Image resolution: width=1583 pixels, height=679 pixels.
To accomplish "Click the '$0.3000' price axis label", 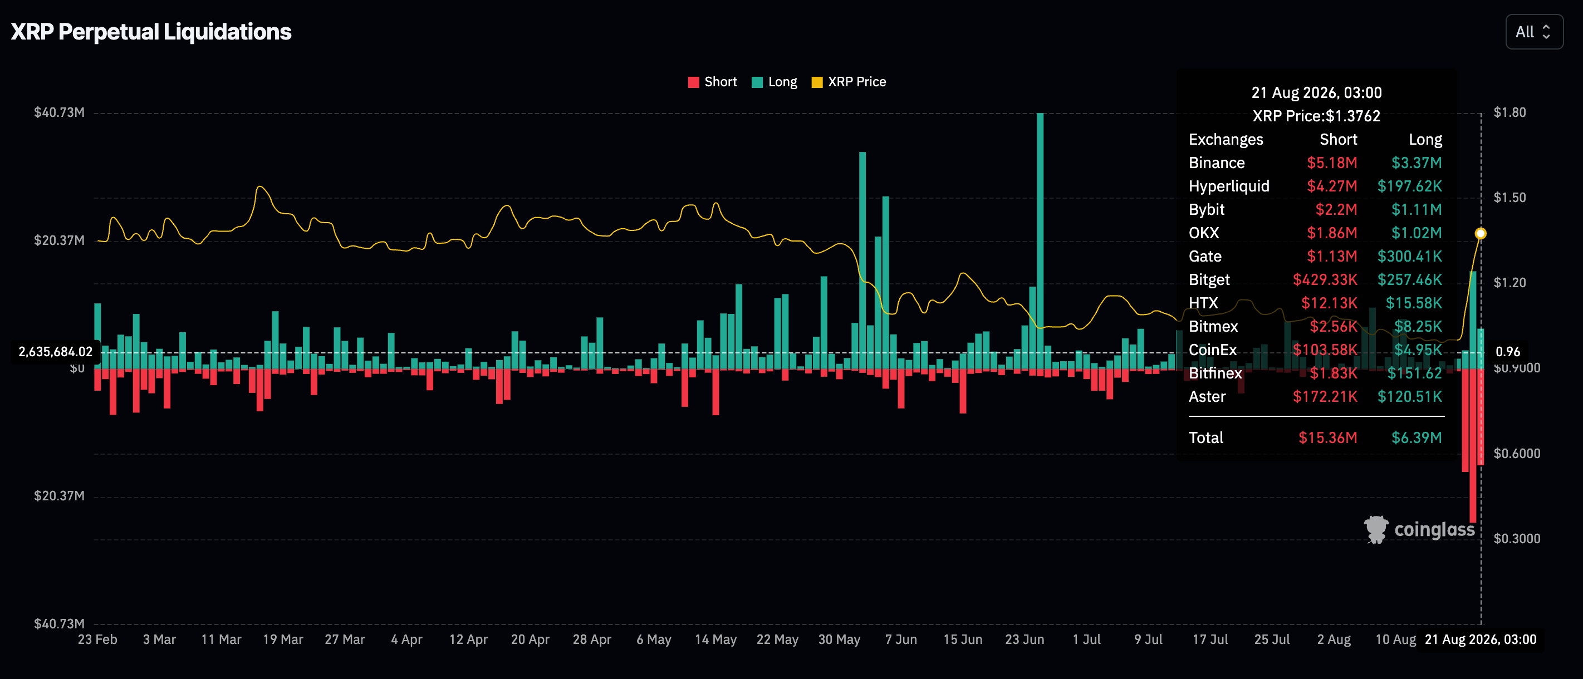I will pyautogui.click(x=1517, y=539).
